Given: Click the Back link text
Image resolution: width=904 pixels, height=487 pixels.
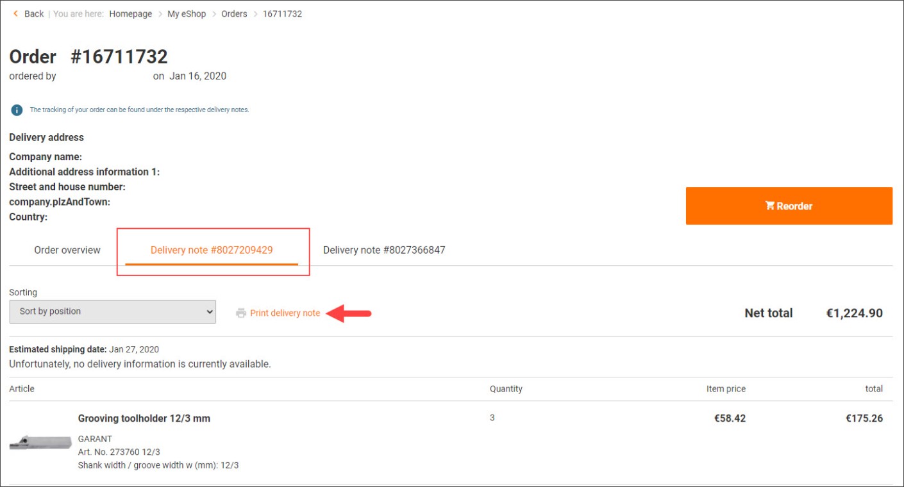Looking at the screenshot, I should 34,13.
